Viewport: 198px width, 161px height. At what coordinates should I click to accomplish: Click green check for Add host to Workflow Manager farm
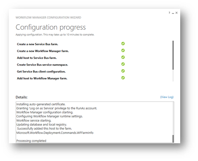[x=123, y=78]
